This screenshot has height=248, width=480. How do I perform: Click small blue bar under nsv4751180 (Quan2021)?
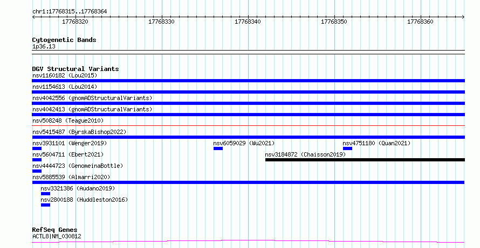[x=347, y=148]
